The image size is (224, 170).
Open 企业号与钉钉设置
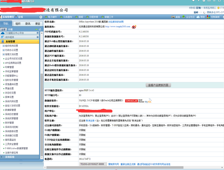coord(14,59)
